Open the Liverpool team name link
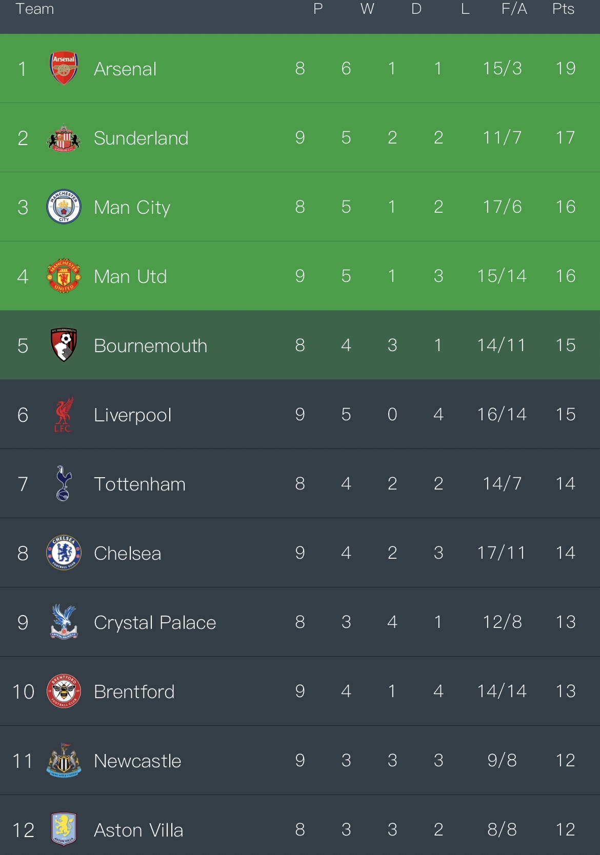 tap(132, 415)
